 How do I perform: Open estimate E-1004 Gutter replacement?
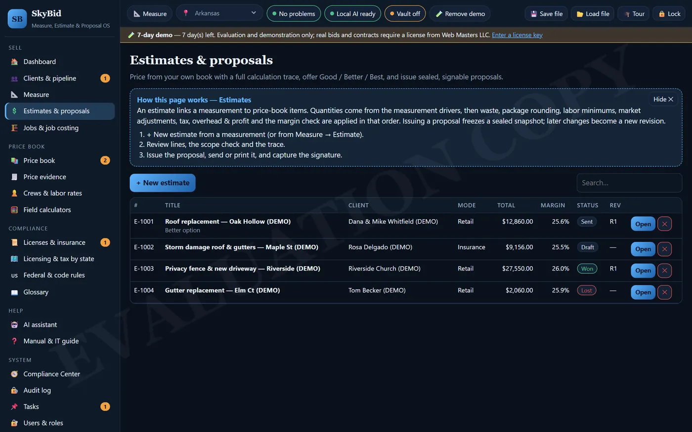point(643,292)
